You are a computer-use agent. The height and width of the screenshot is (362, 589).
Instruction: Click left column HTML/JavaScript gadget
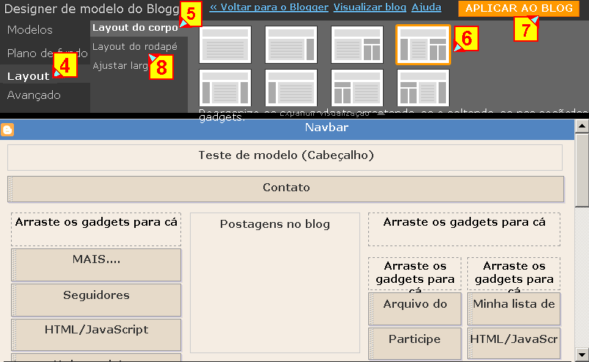[x=96, y=335]
